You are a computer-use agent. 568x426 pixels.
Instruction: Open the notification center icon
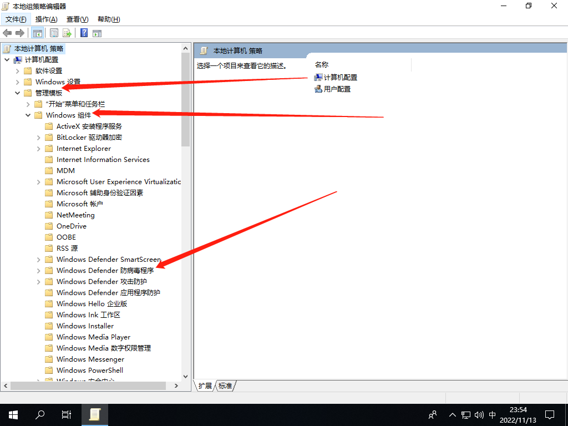tap(550, 415)
